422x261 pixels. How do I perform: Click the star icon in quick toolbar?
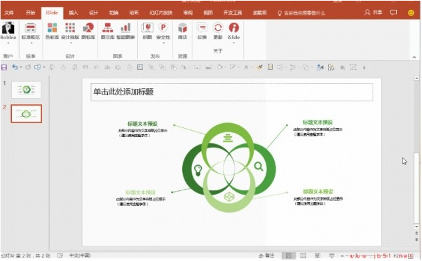point(342,67)
